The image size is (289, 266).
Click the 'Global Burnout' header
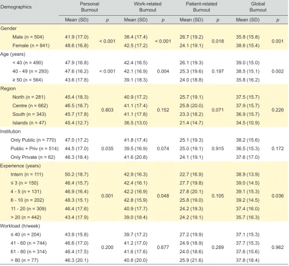(258, 7)
